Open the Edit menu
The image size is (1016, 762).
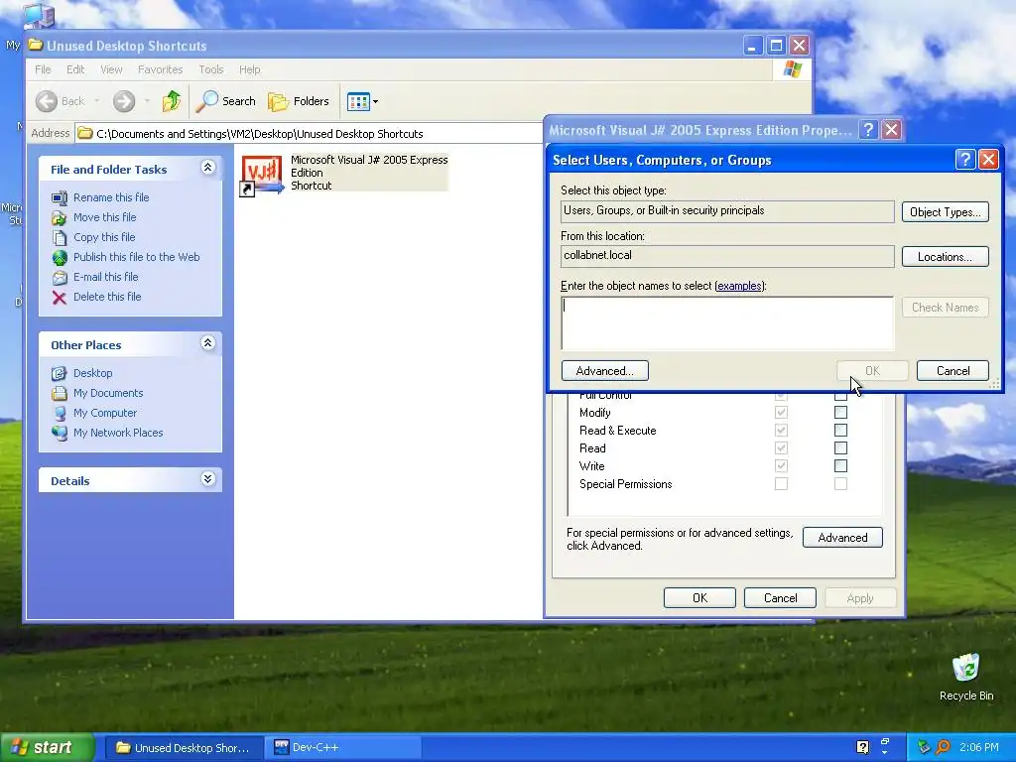[x=75, y=69]
